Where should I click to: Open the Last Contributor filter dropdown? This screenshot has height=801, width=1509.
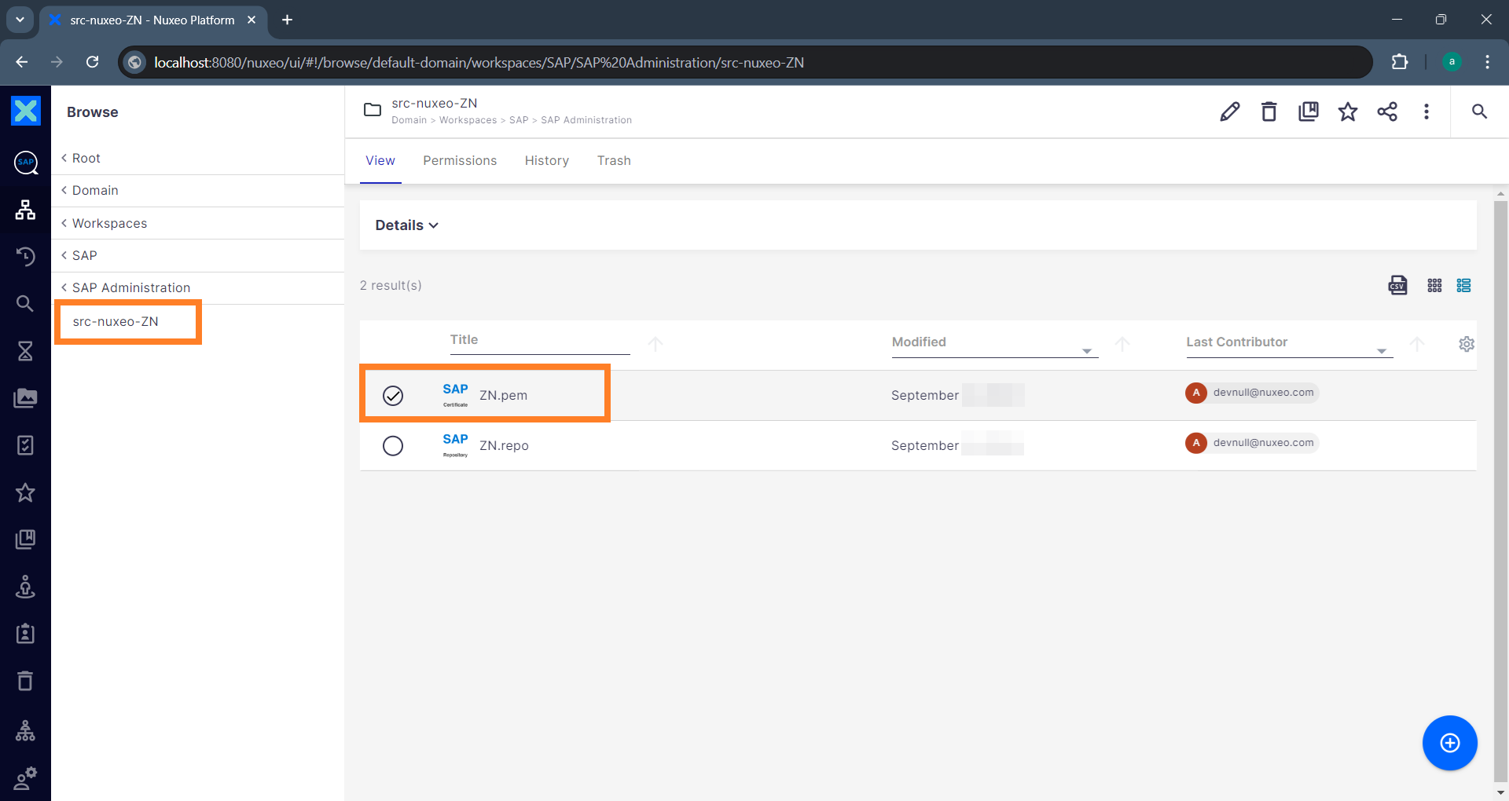(1382, 351)
